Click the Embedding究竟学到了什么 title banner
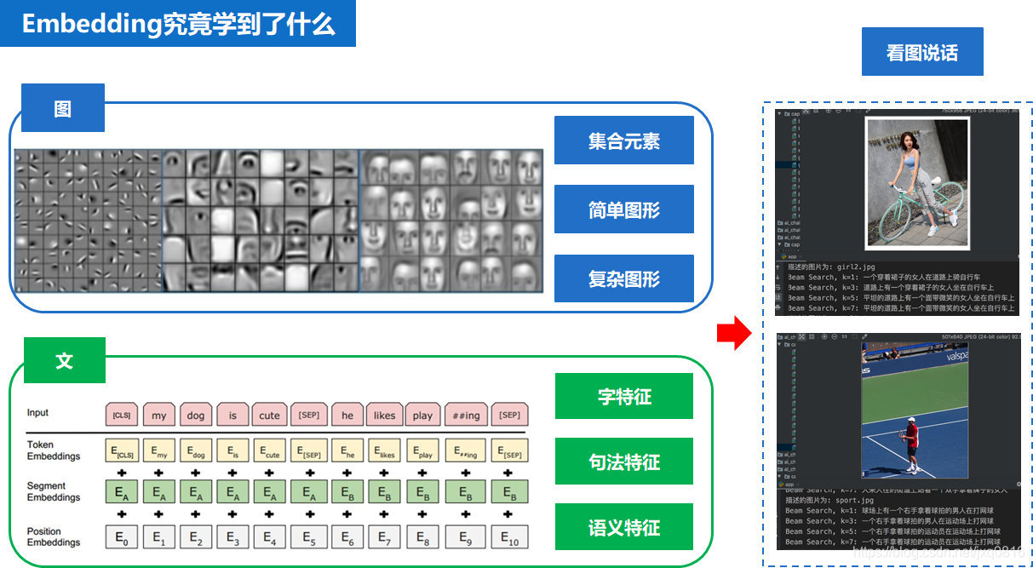Viewport: 1033px width, 568px height. tap(179, 23)
